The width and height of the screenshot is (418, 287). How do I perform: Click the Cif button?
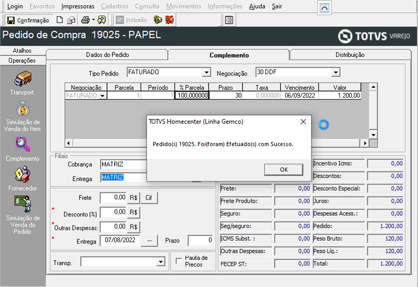click(149, 198)
